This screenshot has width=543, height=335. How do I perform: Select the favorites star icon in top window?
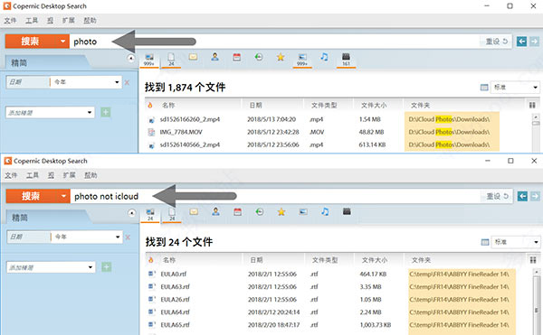[281, 57]
